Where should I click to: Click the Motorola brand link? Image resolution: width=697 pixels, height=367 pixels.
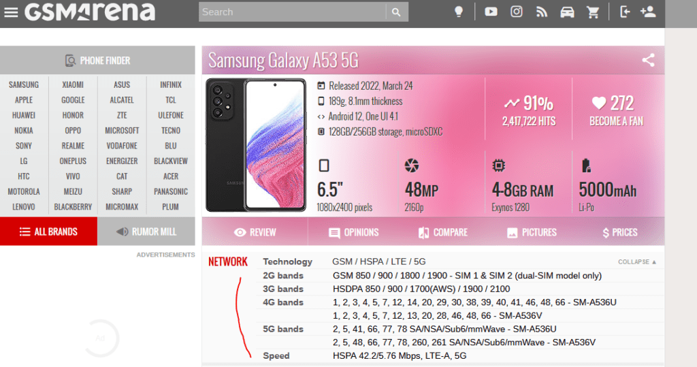point(24,192)
